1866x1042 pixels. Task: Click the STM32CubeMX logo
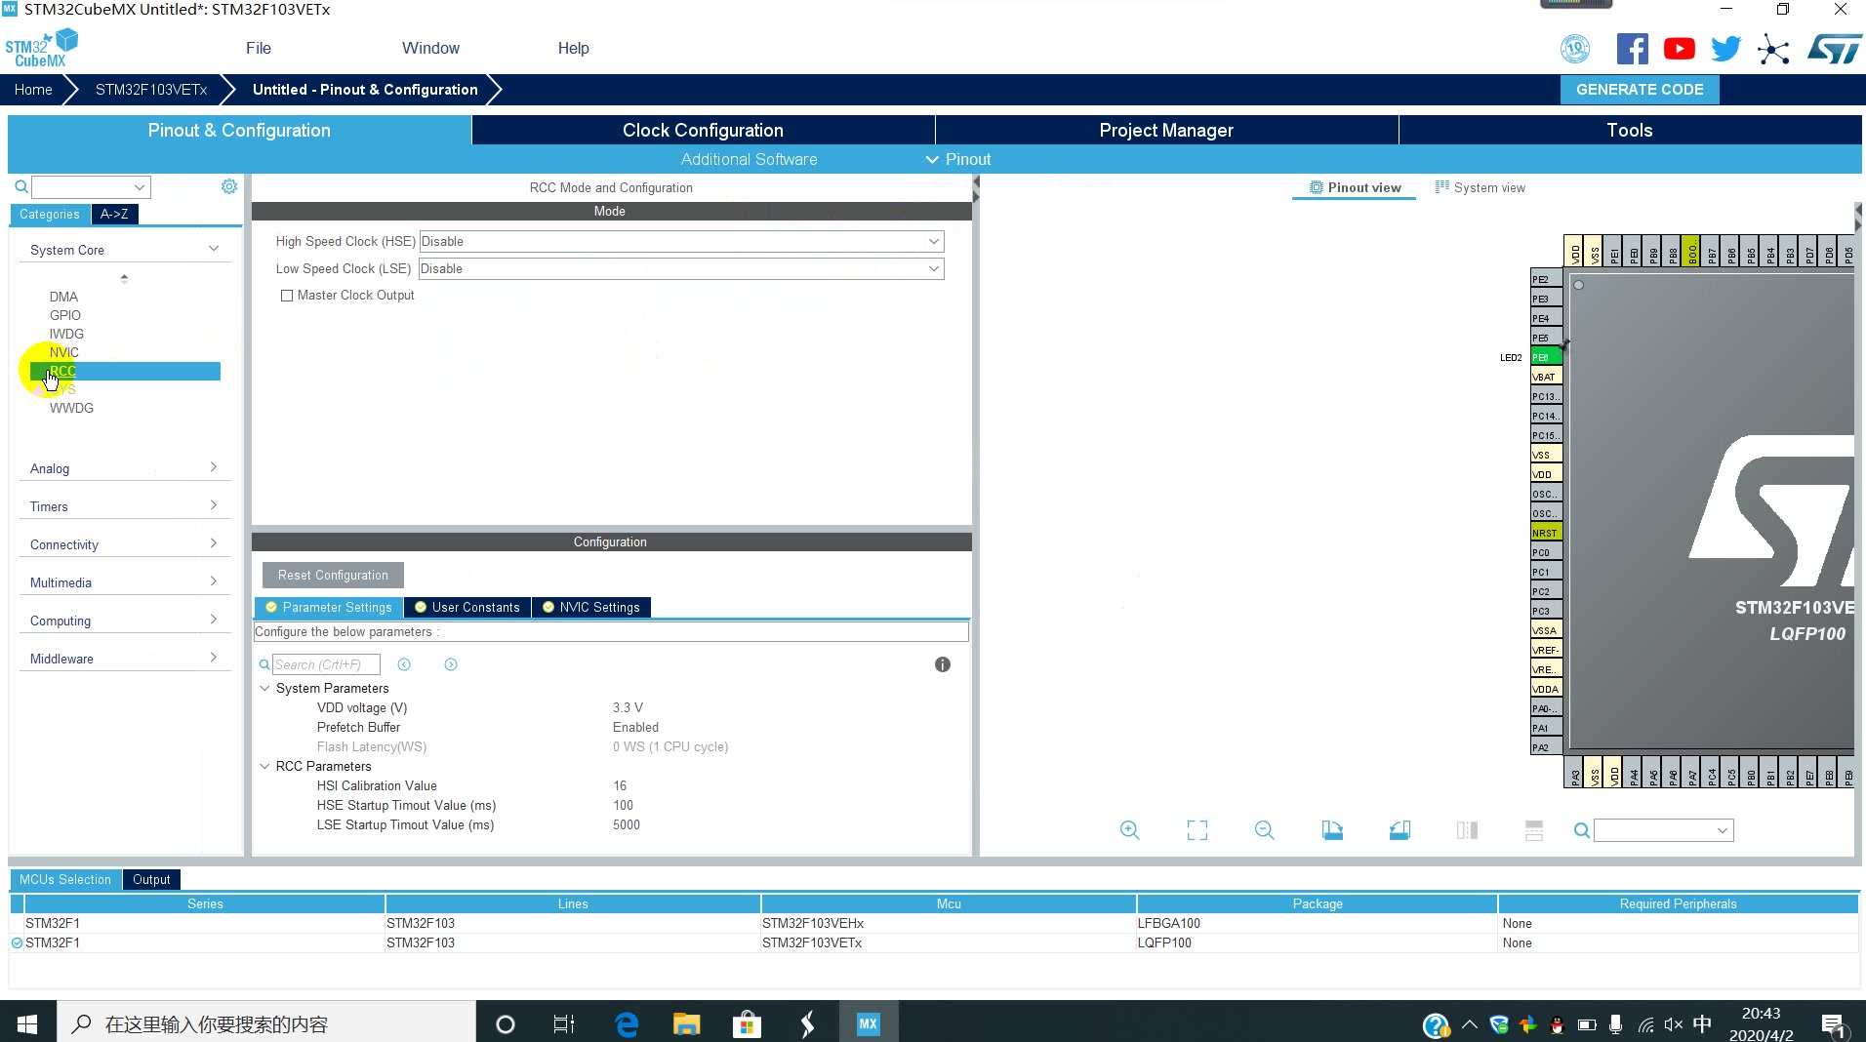point(41,48)
